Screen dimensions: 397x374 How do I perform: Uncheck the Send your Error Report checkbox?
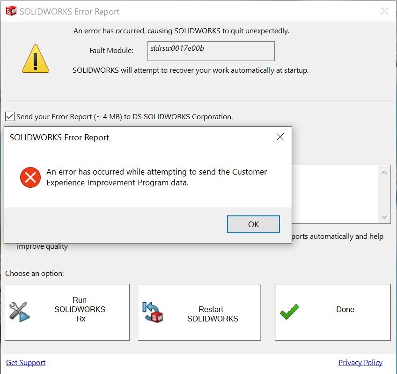point(10,117)
